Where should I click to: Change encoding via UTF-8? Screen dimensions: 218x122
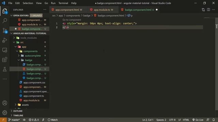[172, 120]
